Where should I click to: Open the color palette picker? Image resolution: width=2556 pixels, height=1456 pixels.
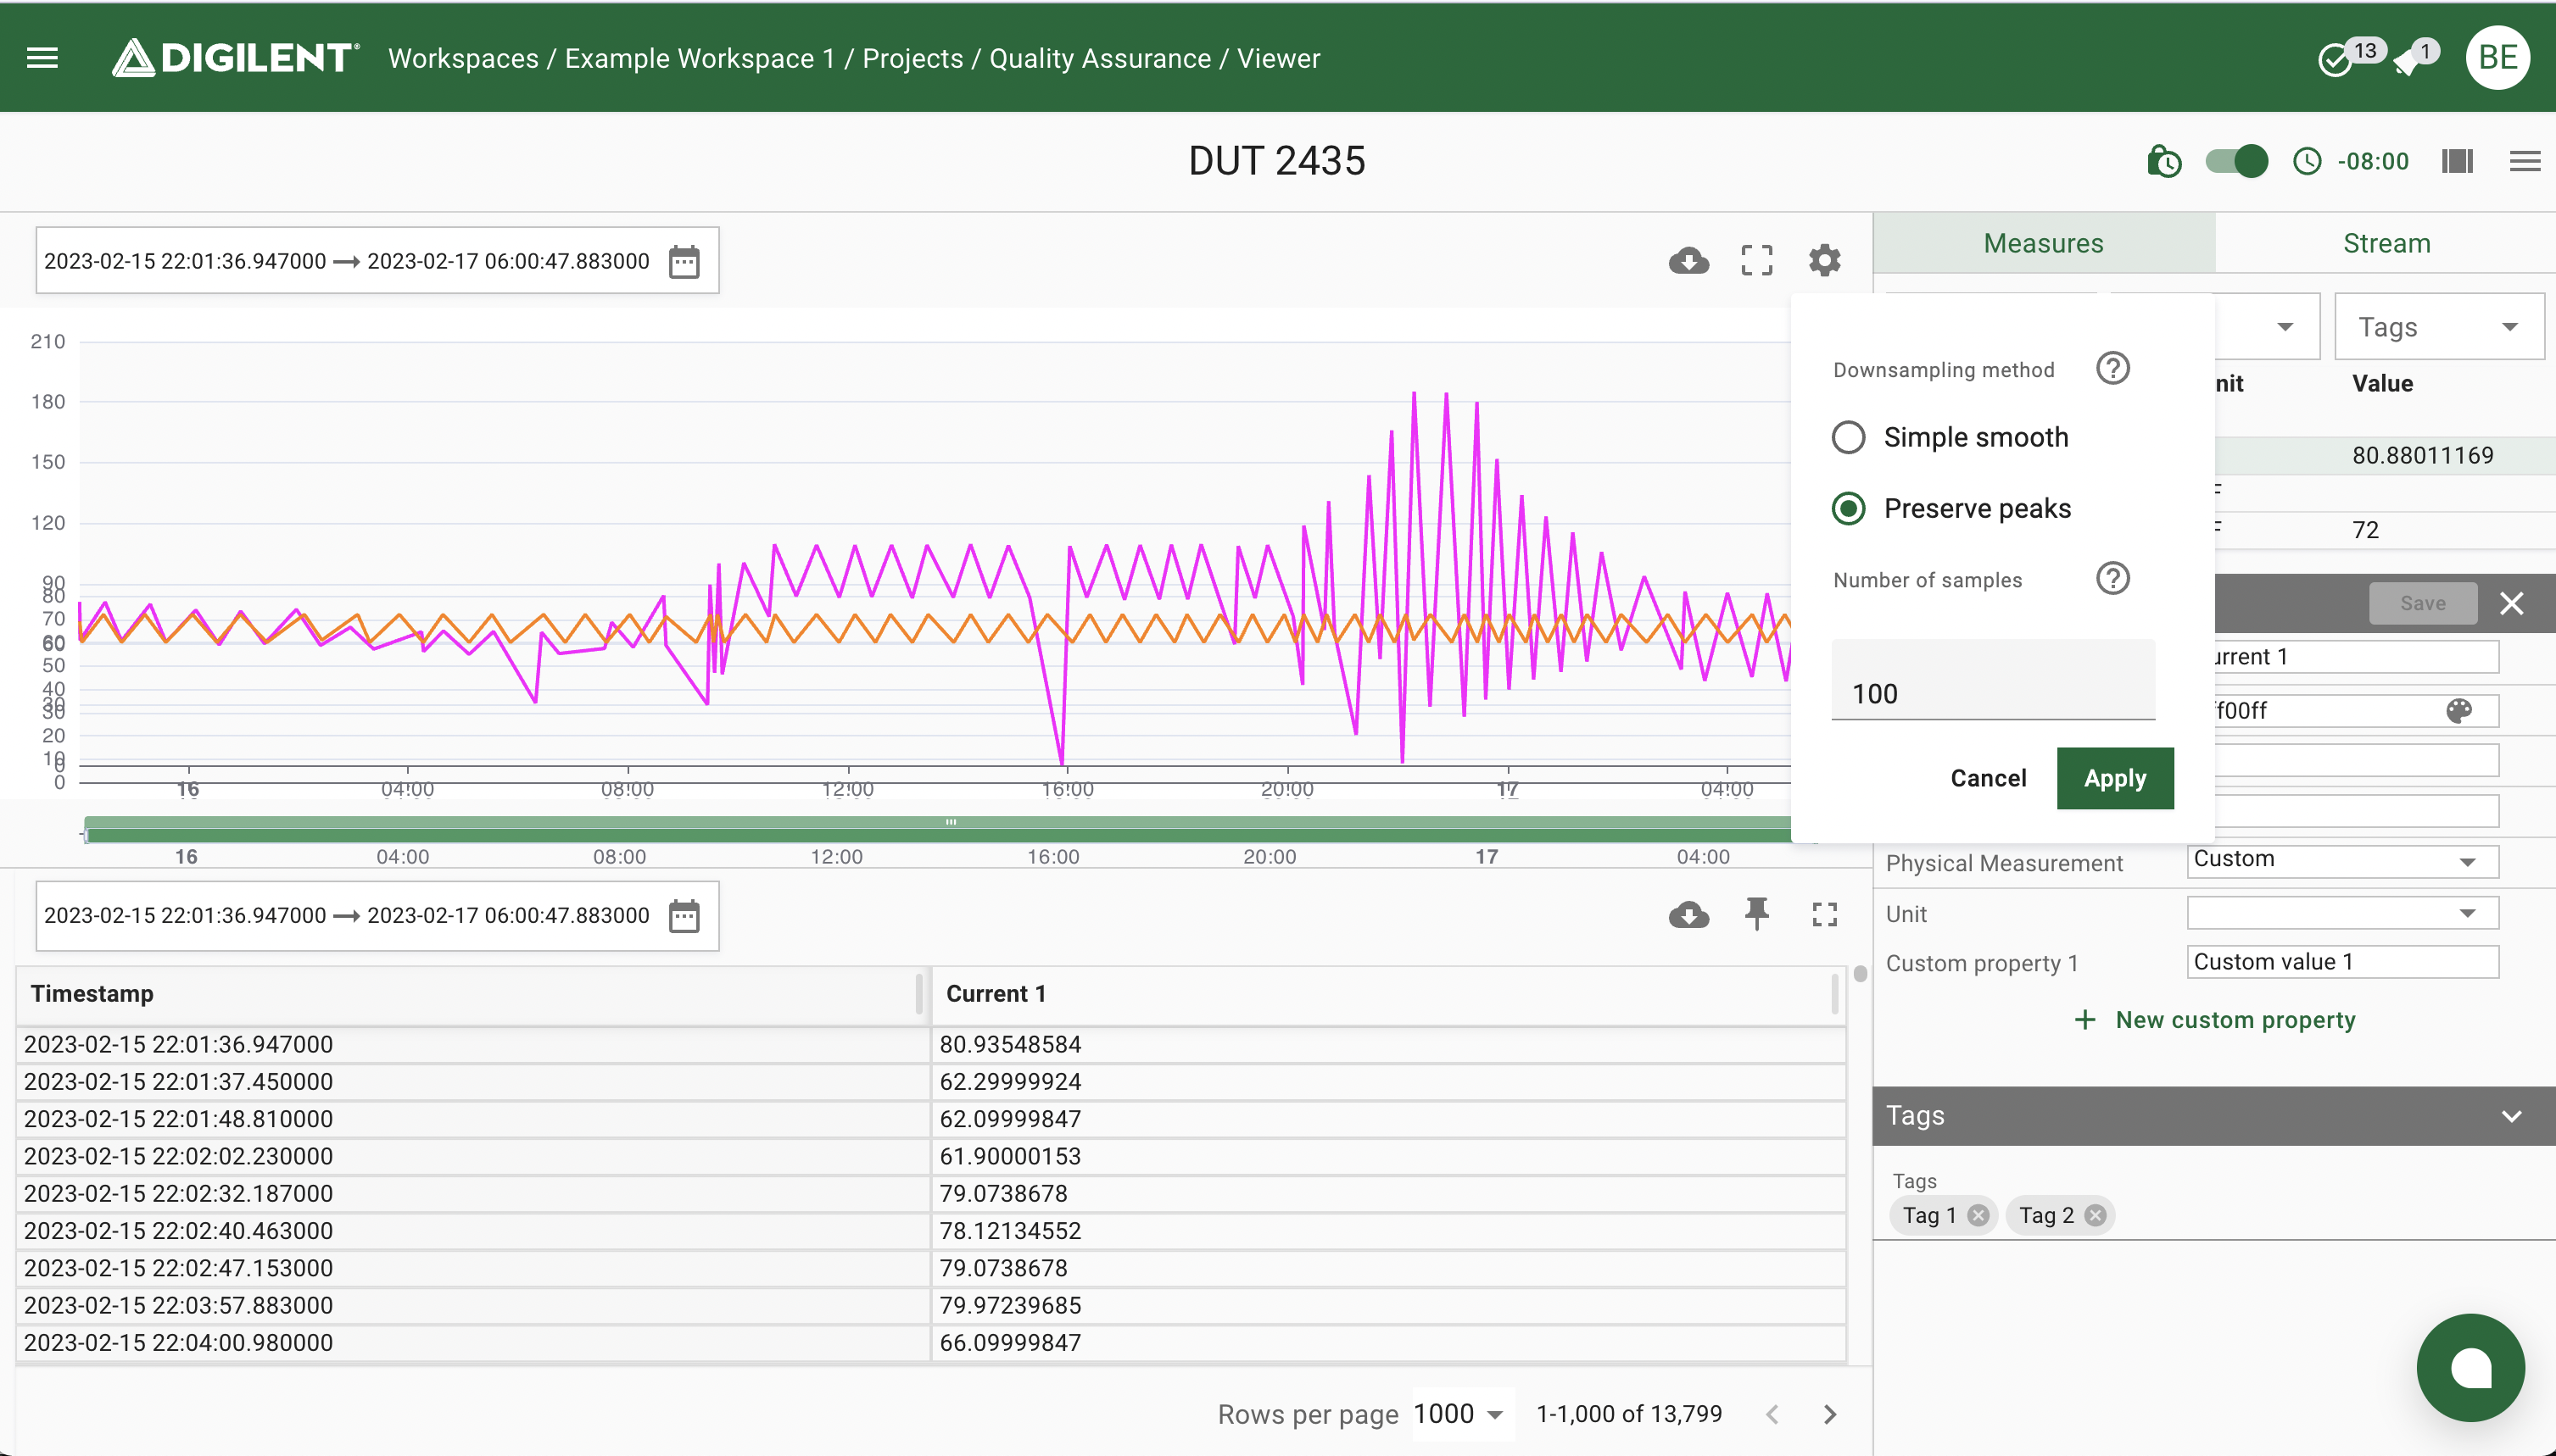[x=2459, y=711]
